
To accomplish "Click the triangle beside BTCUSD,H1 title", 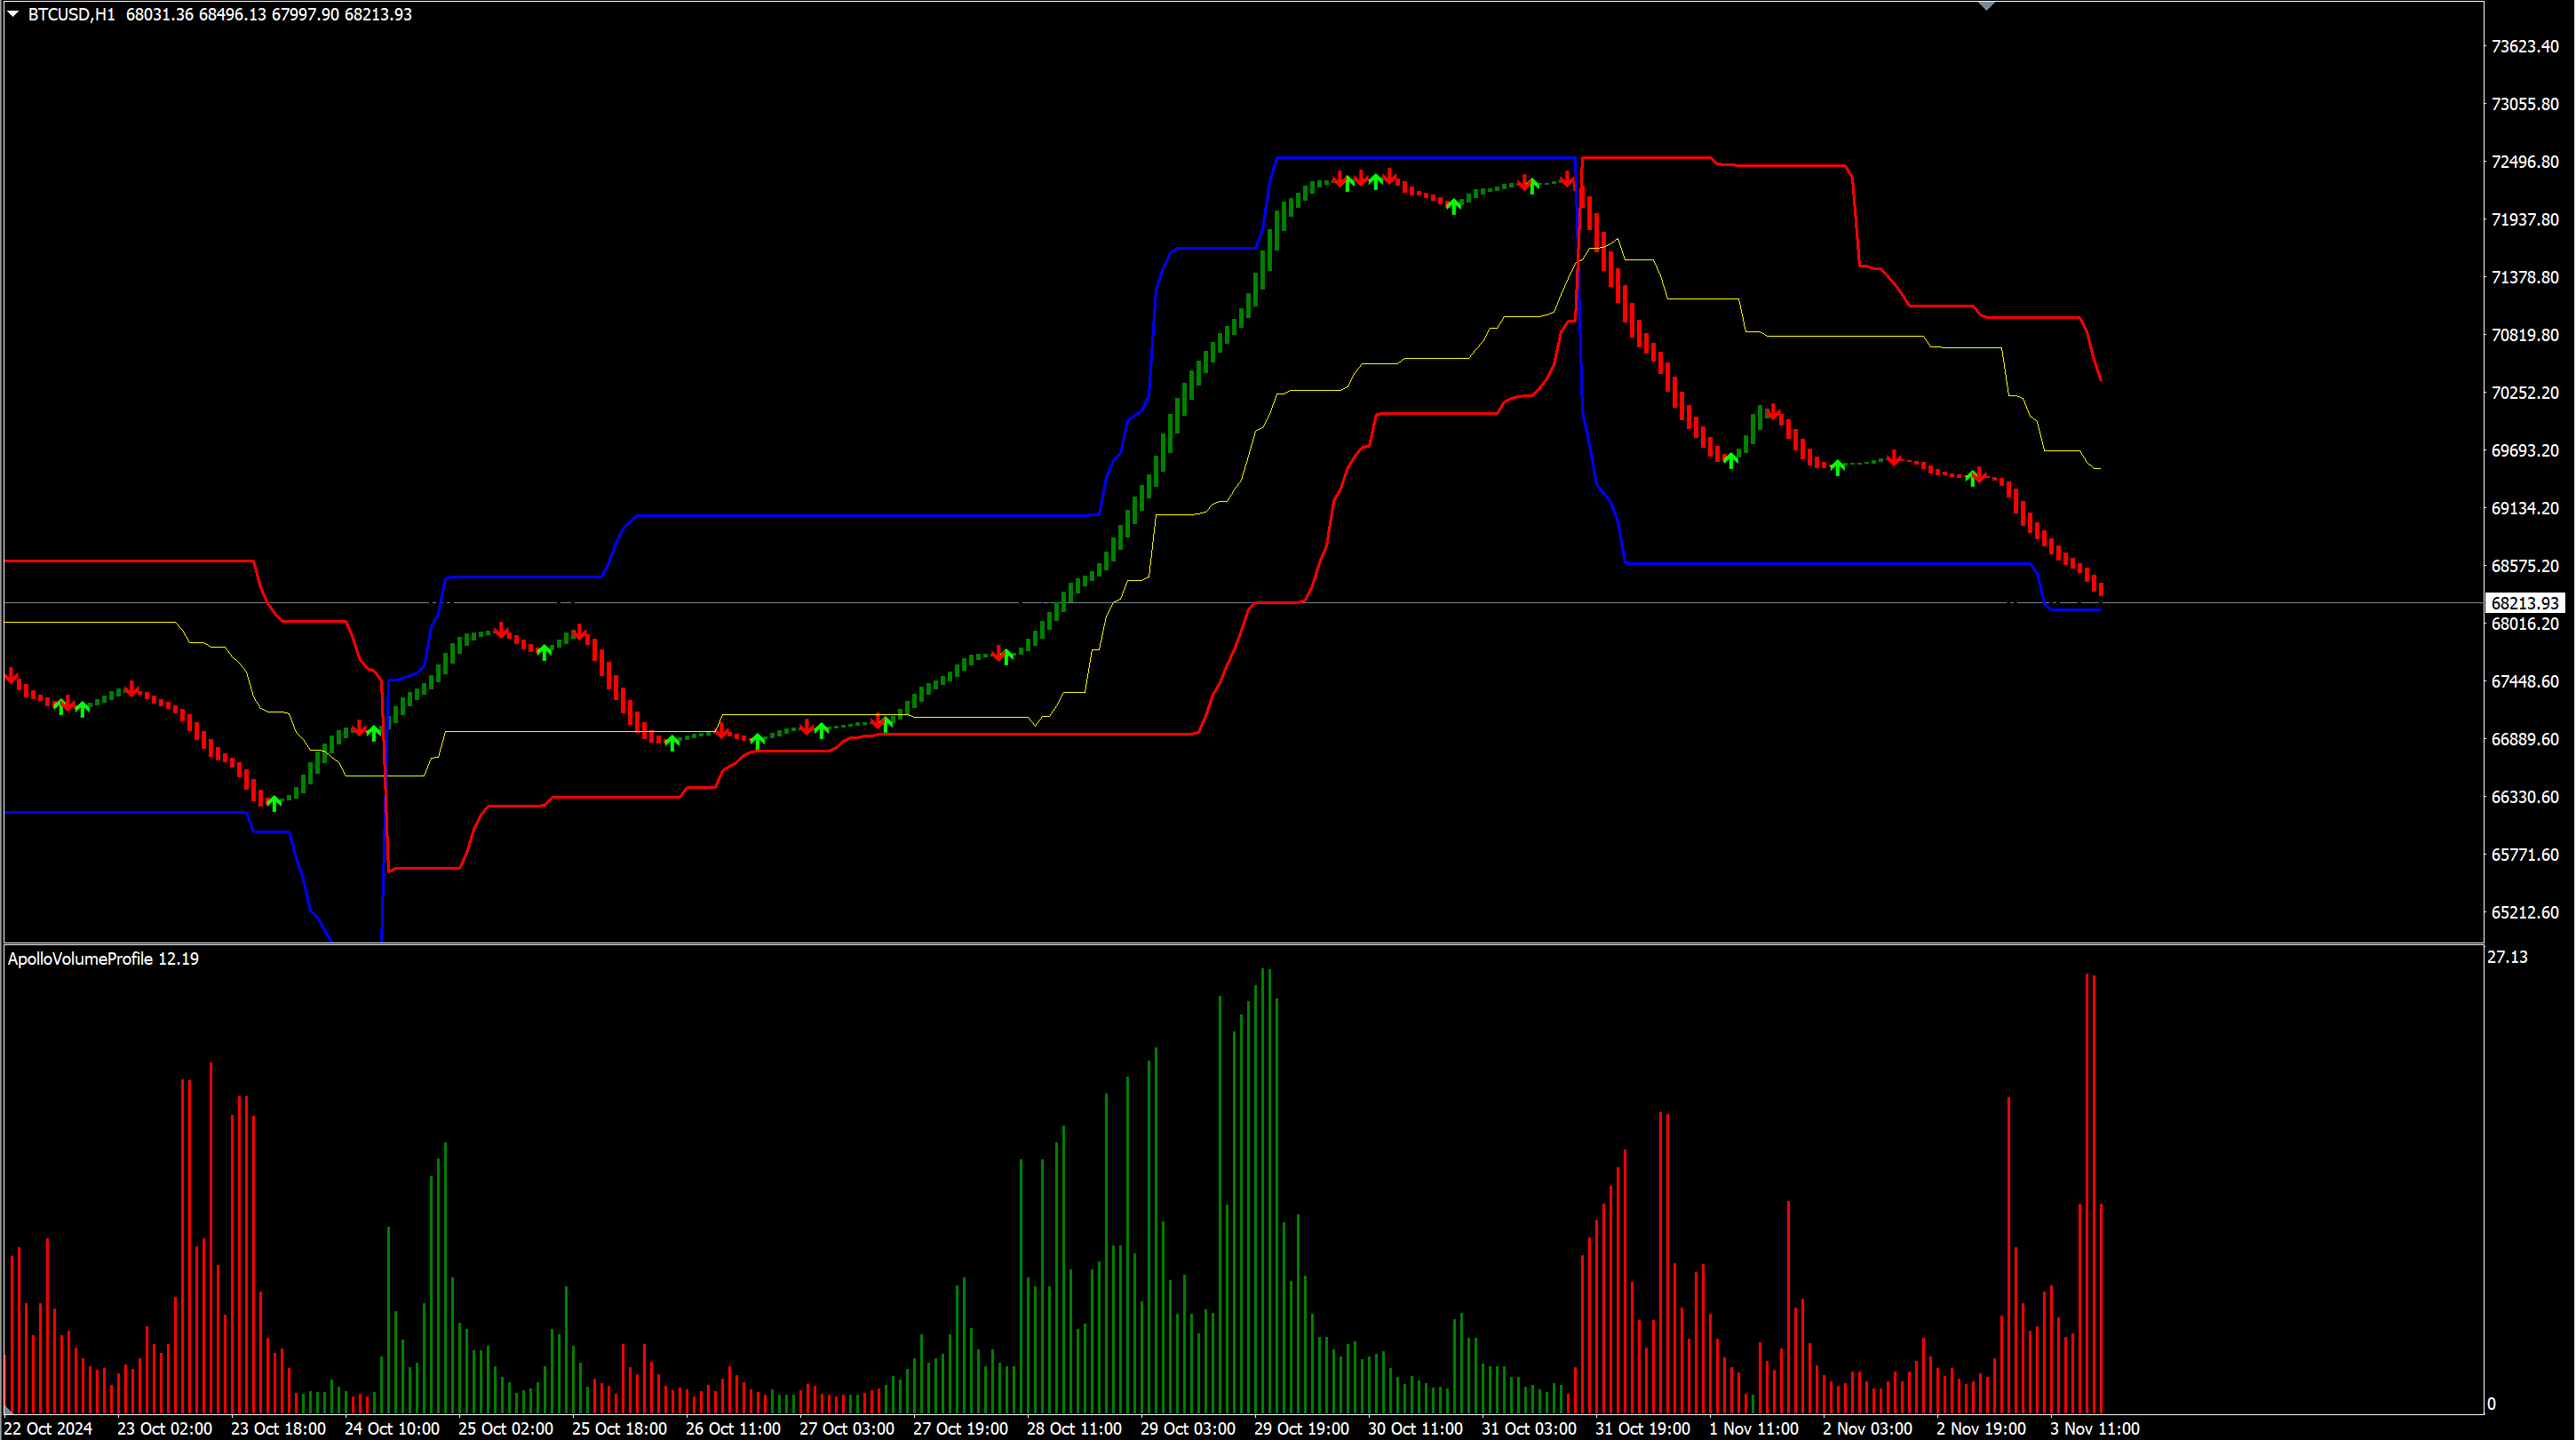I will pos(13,14).
